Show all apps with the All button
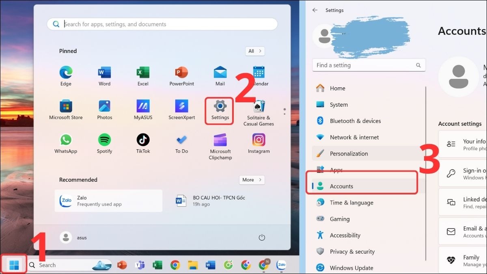The height and width of the screenshot is (274, 487). (x=255, y=51)
